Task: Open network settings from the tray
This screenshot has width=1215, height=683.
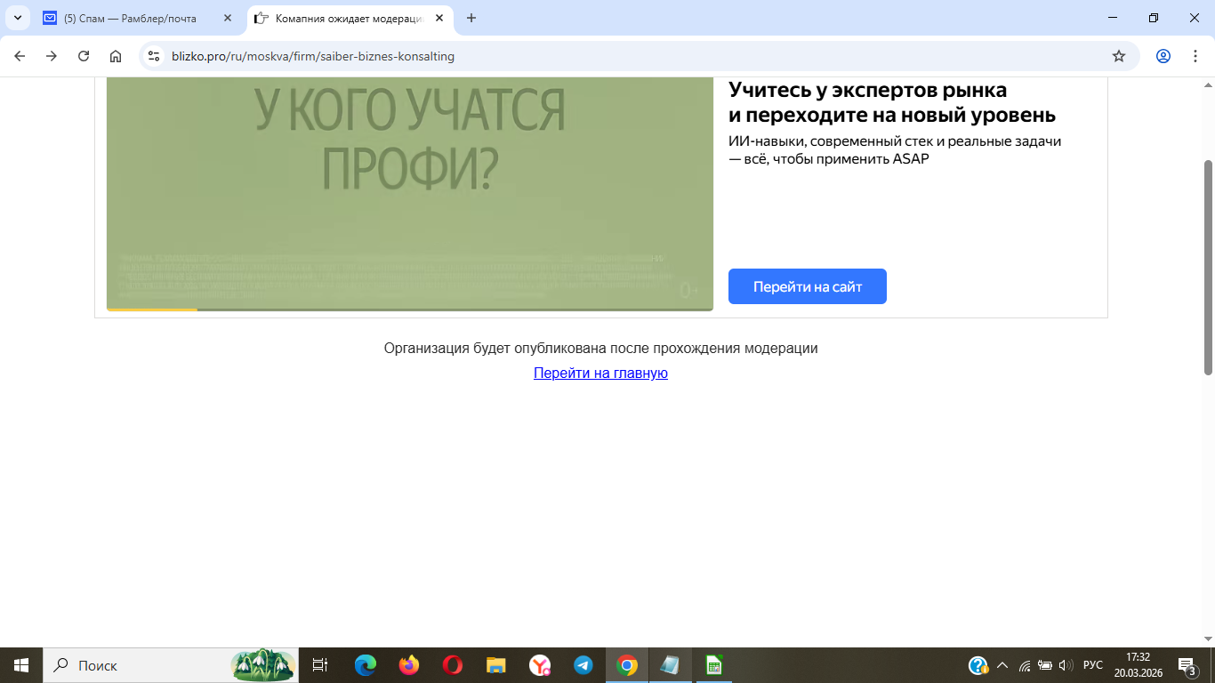Action: pyautogui.click(x=1025, y=665)
